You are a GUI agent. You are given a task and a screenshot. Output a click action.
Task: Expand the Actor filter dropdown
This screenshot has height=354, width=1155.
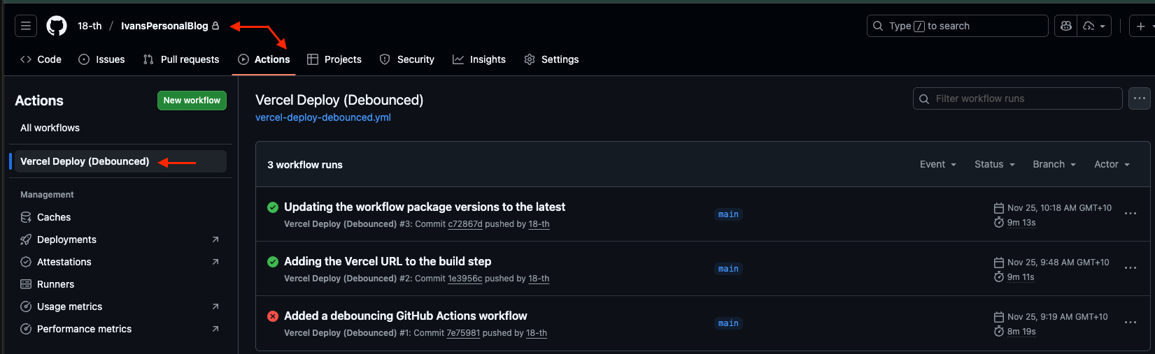(1112, 164)
